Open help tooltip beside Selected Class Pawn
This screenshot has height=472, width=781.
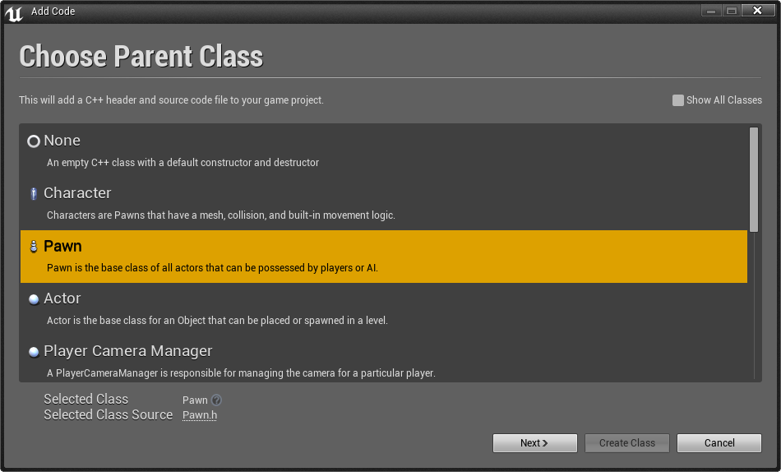tap(216, 400)
